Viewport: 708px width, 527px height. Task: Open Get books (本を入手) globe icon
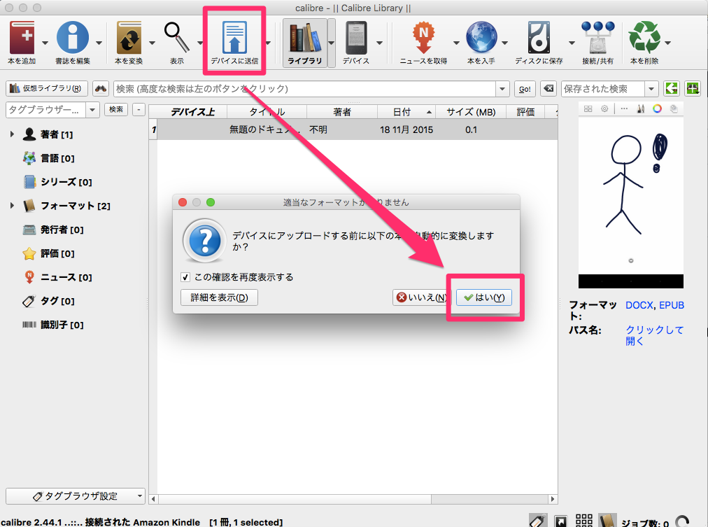pyautogui.click(x=481, y=38)
